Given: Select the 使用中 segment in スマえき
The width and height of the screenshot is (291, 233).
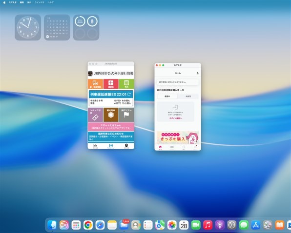Looking at the screenshot, I should 167,97.
